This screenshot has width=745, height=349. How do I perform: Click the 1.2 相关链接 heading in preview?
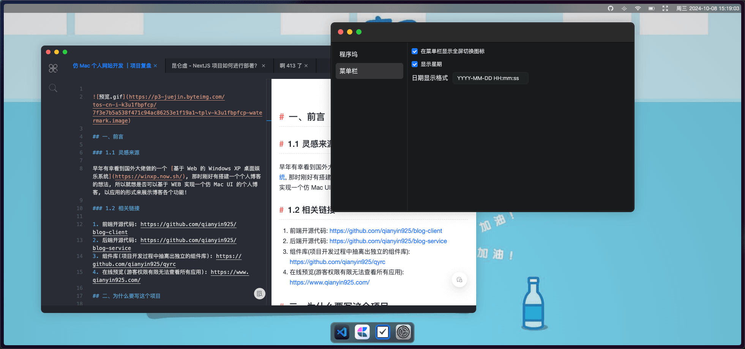pyautogui.click(x=311, y=210)
